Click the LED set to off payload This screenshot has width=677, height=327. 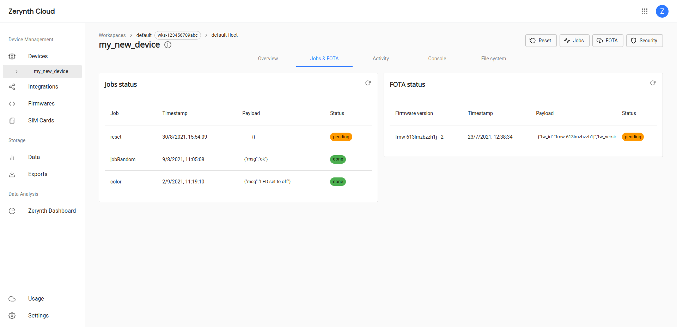point(267,182)
